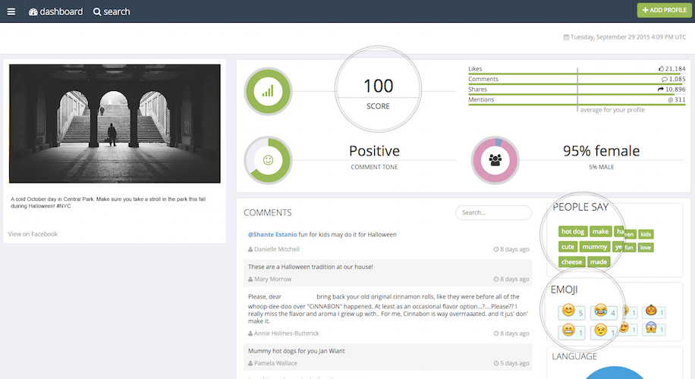Click the Mentions progress bar
Image resolution: width=695 pixels, height=379 pixels.
(x=577, y=105)
